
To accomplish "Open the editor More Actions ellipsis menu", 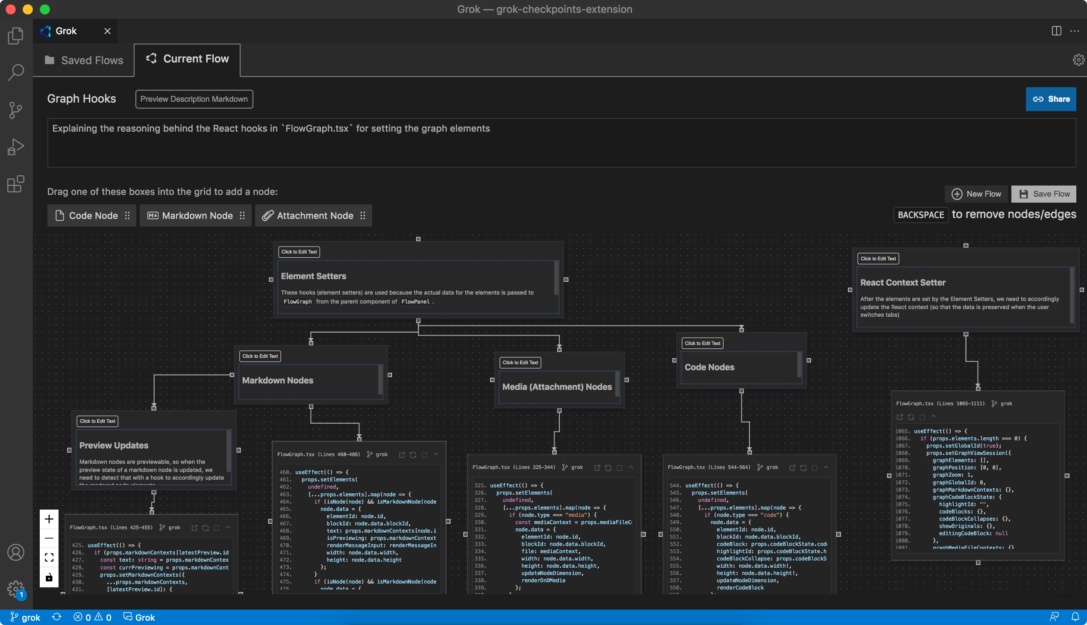I will coord(1075,31).
